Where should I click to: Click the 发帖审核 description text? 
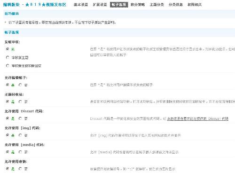coord(162,52)
